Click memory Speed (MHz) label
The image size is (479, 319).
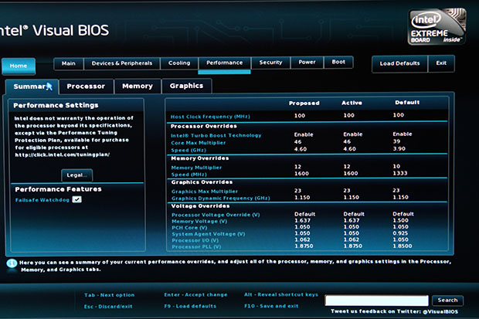click(x=189, y=175)
